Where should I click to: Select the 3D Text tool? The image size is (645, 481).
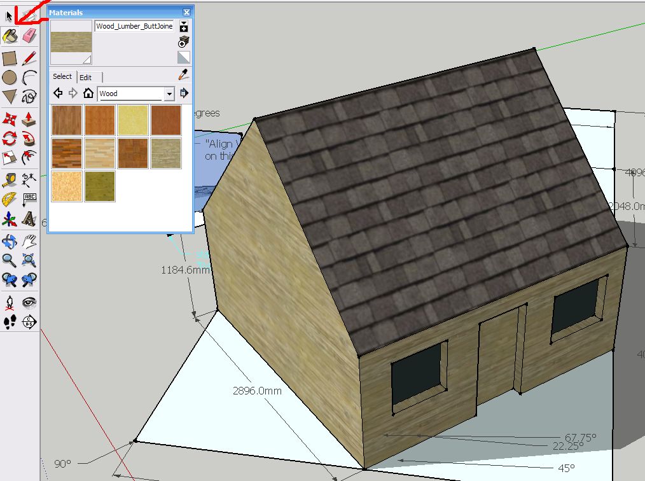pos(29,220)
